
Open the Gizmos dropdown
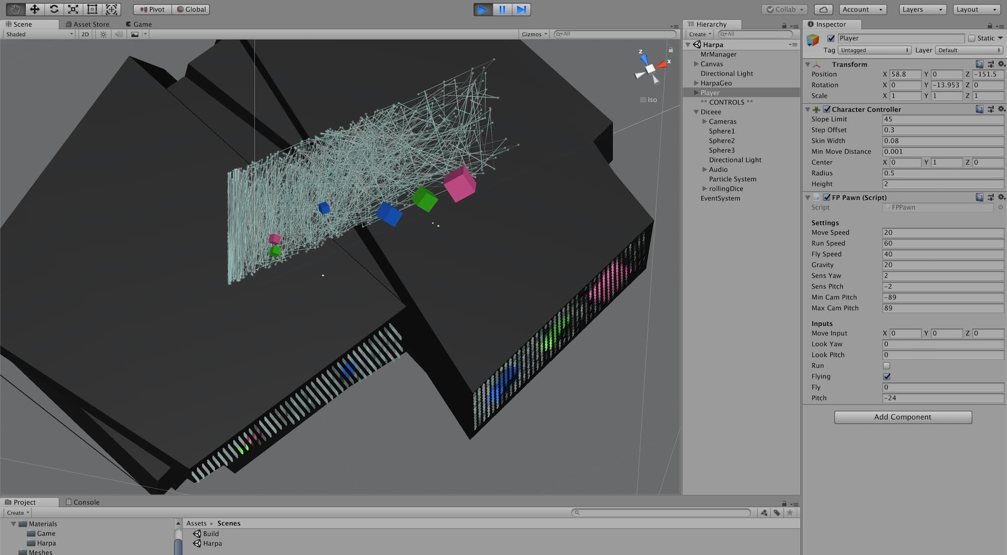534,34
